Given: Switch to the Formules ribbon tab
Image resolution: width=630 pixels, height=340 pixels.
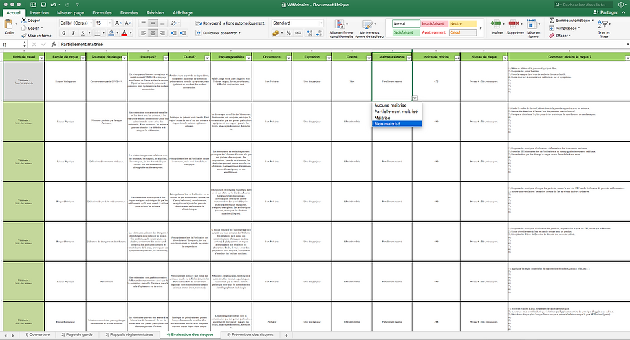Looking at the screenshot, I should pos(102,12).
